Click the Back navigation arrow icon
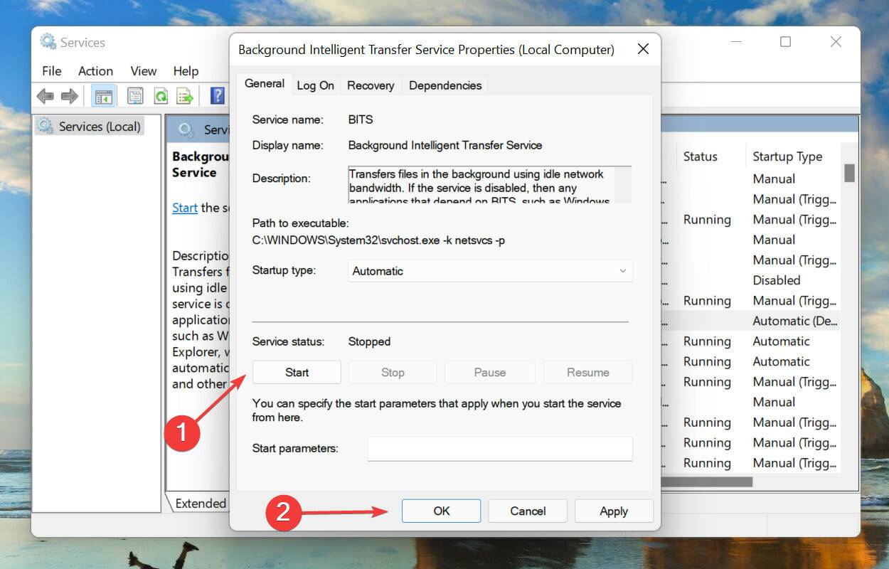 pyautogui.click(x=45, y=96)
